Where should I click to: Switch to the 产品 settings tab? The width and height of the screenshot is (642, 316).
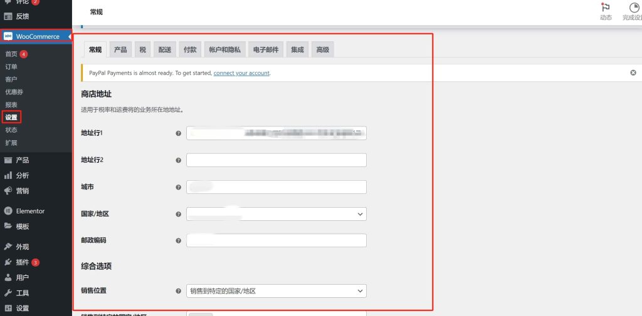coord(120,50)
